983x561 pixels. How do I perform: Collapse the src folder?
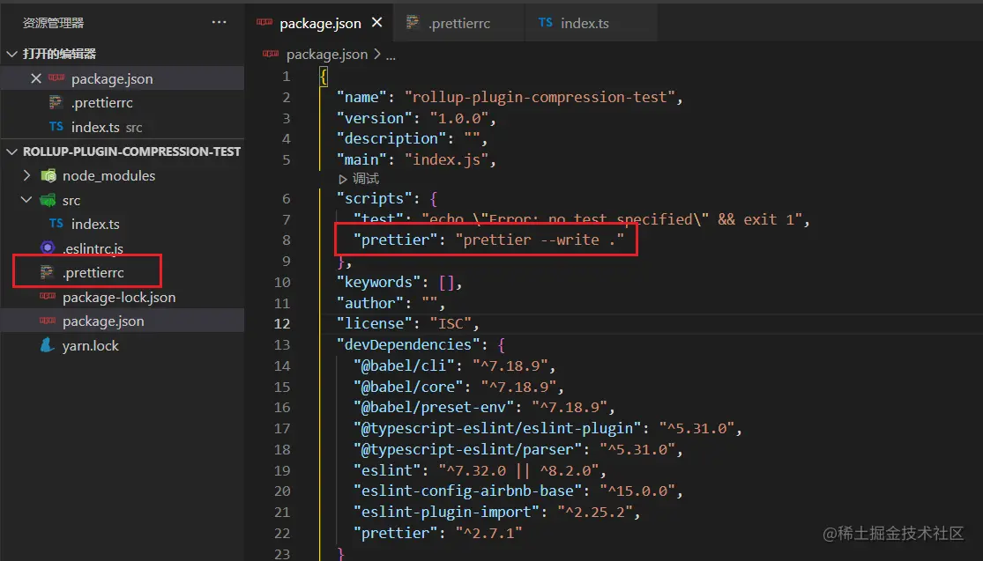[27, 200]
